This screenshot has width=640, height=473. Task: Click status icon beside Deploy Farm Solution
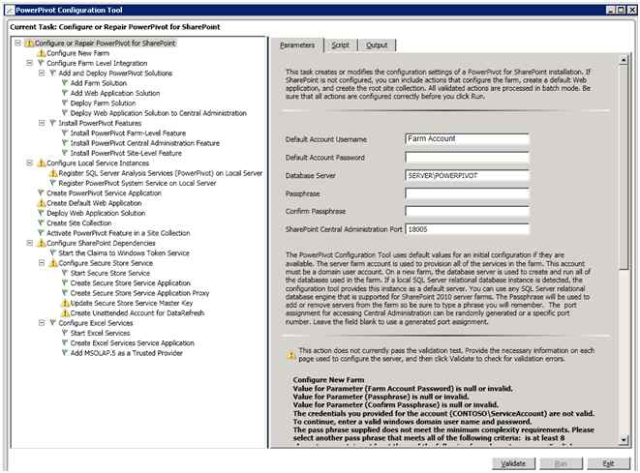65,103
